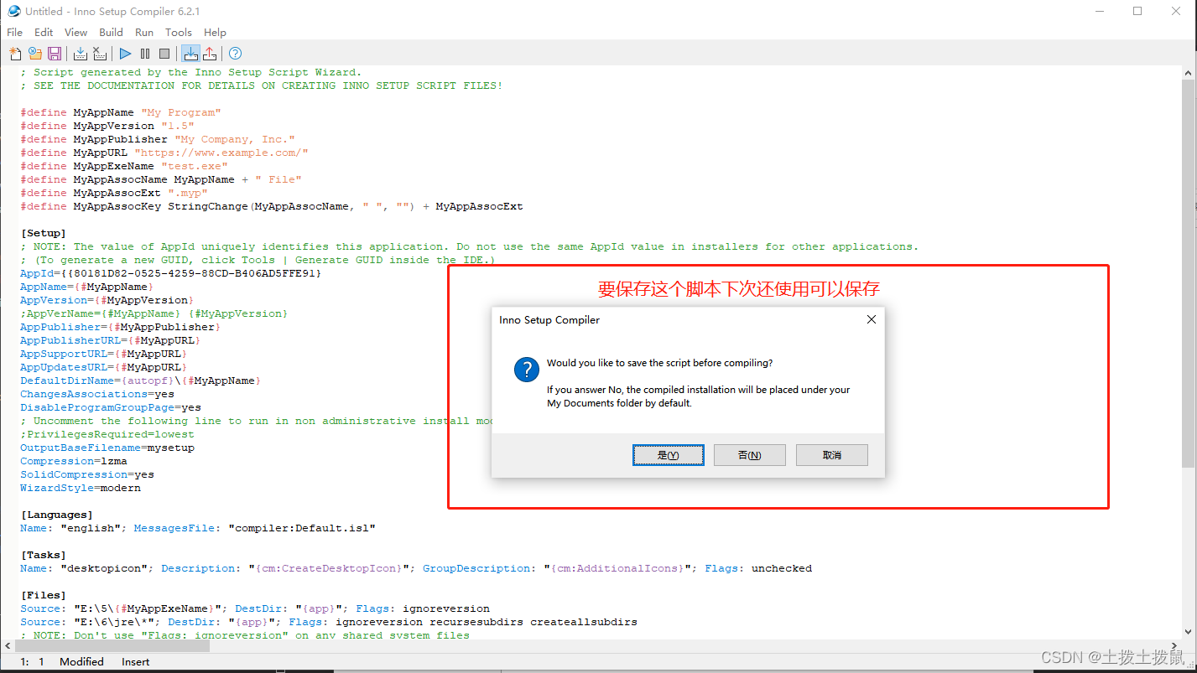
Task: Click the 'Name: "english"' languages line
Action: click(x=198, y=528)
